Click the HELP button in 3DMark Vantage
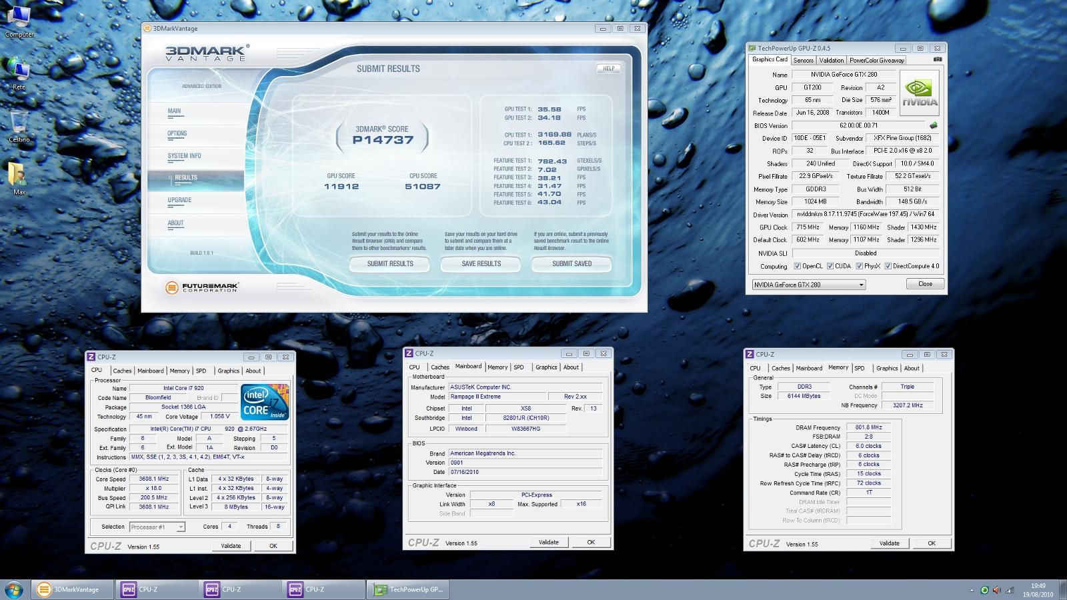This screenshot has width=1067, height=600. [608, 69]
